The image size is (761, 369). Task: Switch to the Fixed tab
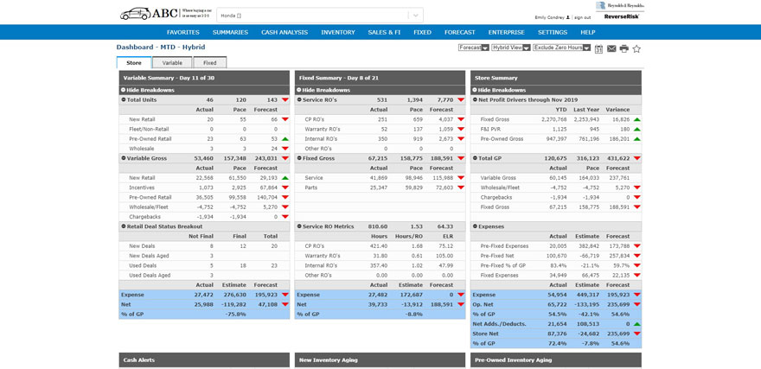(209, 63)
